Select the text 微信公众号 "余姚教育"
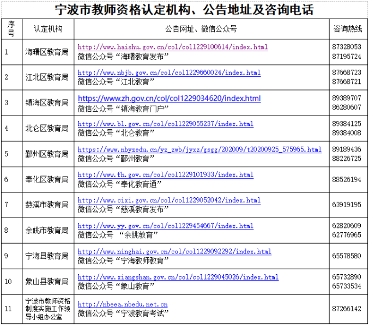369x326 pixels. pyautogui.click(x=118, y=235)
